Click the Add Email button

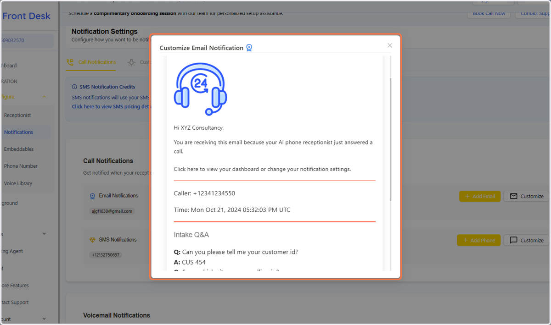(480, 196)
